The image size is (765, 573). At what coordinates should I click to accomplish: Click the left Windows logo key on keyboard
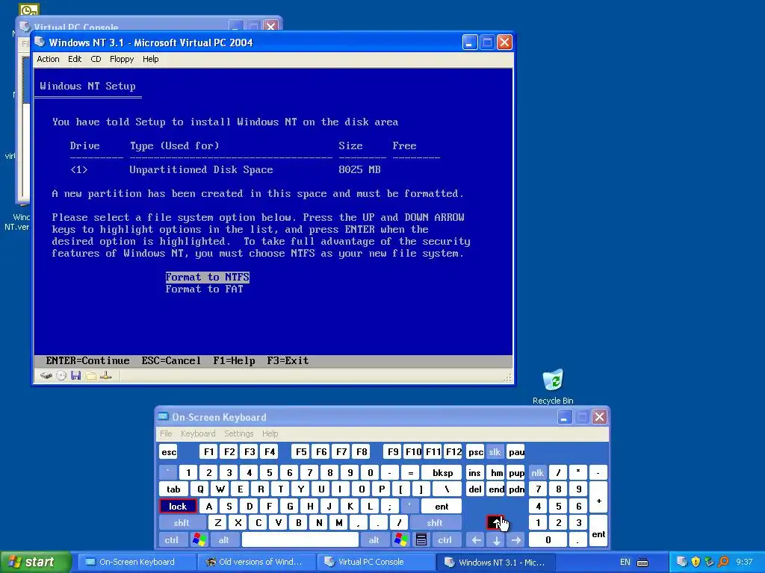click(199, 540)
